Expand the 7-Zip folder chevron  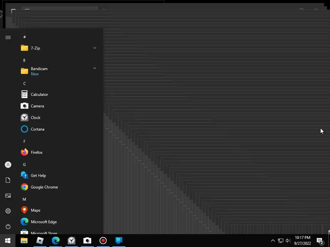95,48
